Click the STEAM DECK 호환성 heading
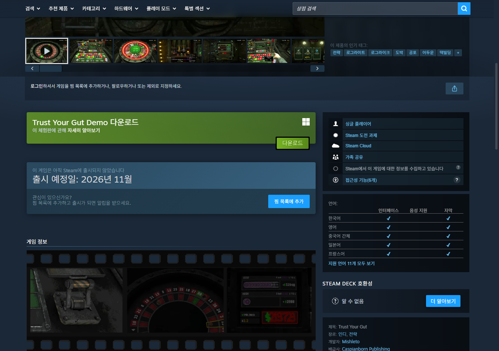 (x=347, y=284)
